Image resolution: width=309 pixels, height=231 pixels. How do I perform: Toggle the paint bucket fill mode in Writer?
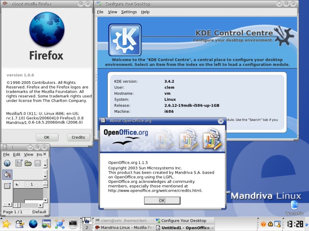tap(7, 175)
